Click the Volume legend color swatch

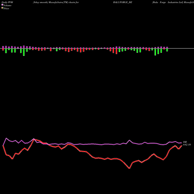point(2,5)
